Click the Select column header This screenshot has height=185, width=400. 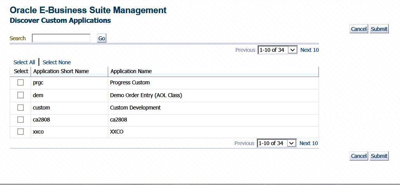21,71
